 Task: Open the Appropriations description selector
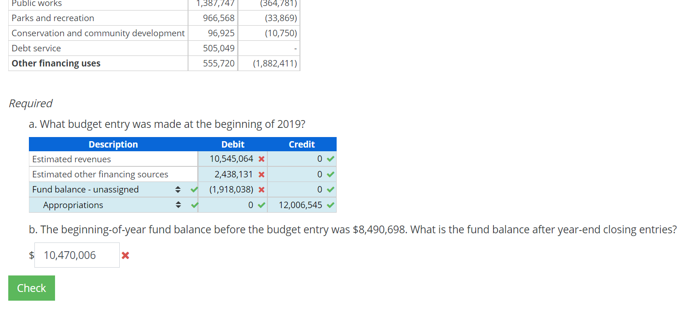pyautogui.click(x=178, y=205)
